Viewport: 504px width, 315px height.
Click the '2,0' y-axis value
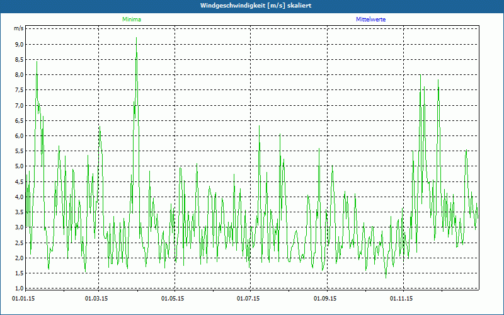coord(20,258)
